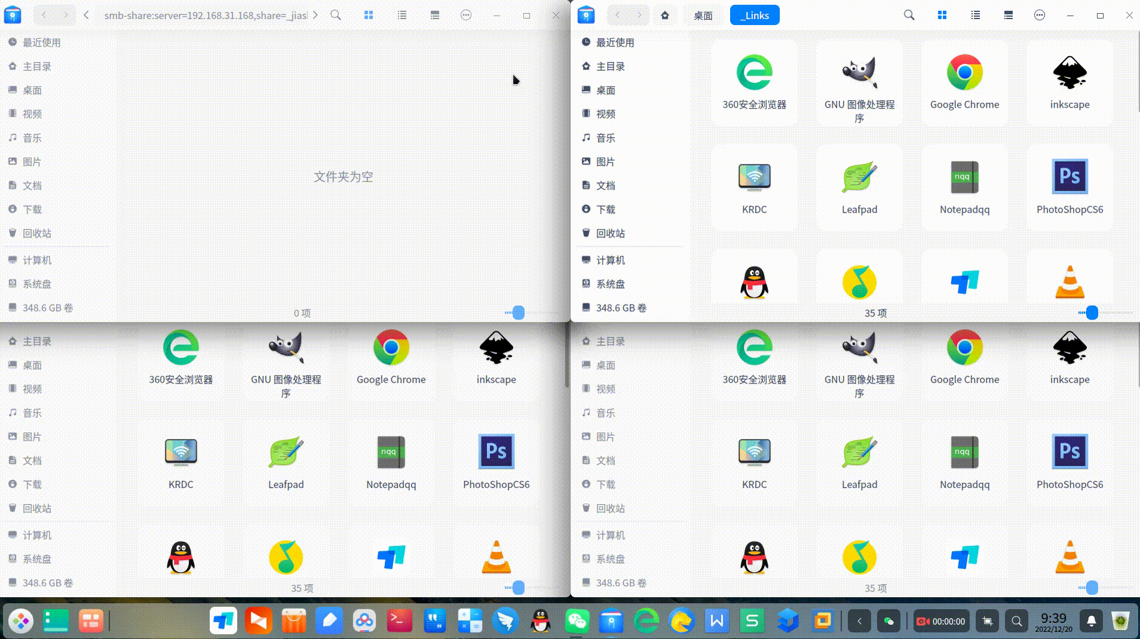The image size is (1140, 639).
Task: Click the _Links breadcrumb tab
Action: click(x=755, y=16)
